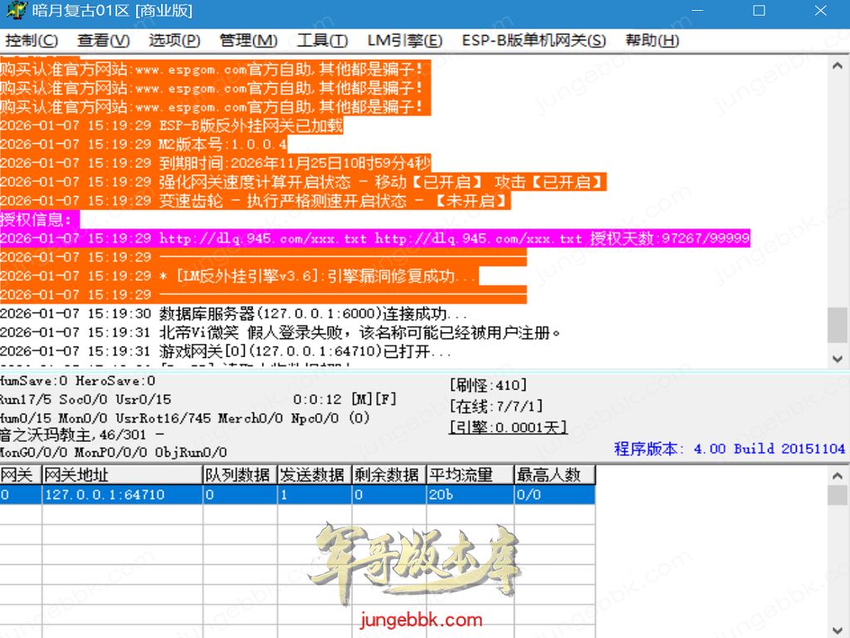
Task: Click the gateway table scroll-up arrow
Action: click(838, 475)
